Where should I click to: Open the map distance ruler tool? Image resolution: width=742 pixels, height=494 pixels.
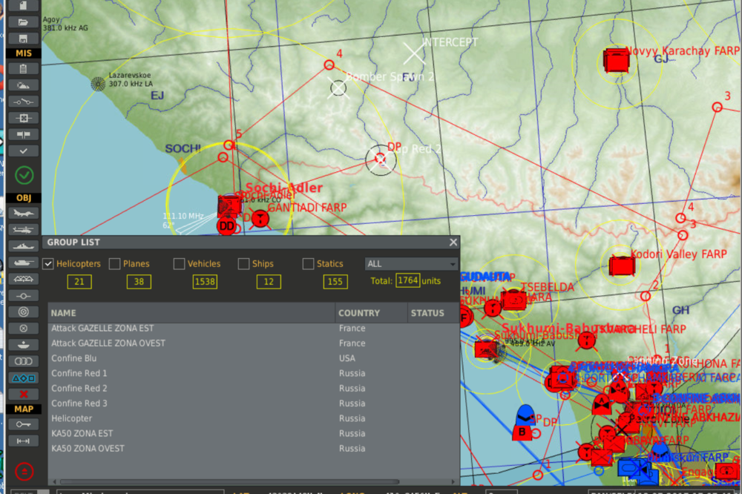click(23, 441)
